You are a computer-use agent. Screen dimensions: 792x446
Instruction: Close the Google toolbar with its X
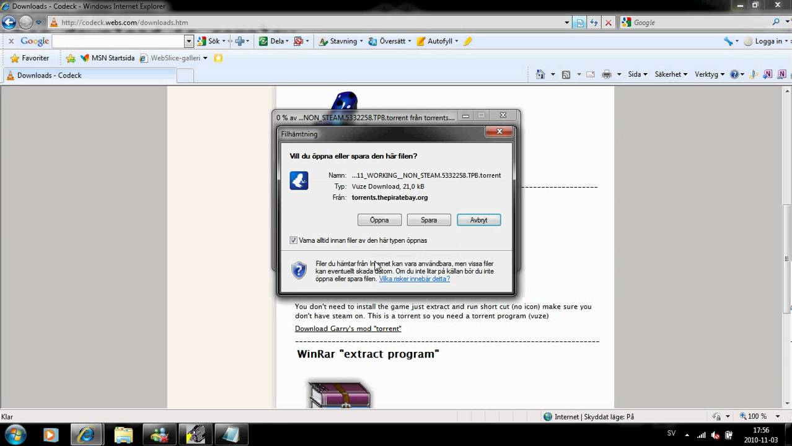(11, 41)
